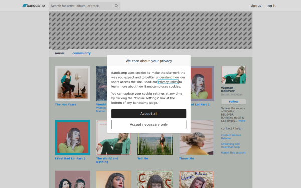Click I Feel Bad Lol Part 2 title
Viewport: 301px width, 188px height.
click(x=70, y=158)
